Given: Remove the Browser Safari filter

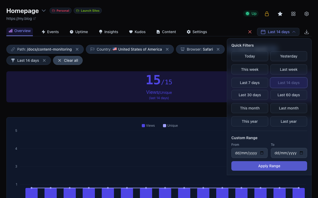Looking at the screenshot, I should [x=218, y=49].
